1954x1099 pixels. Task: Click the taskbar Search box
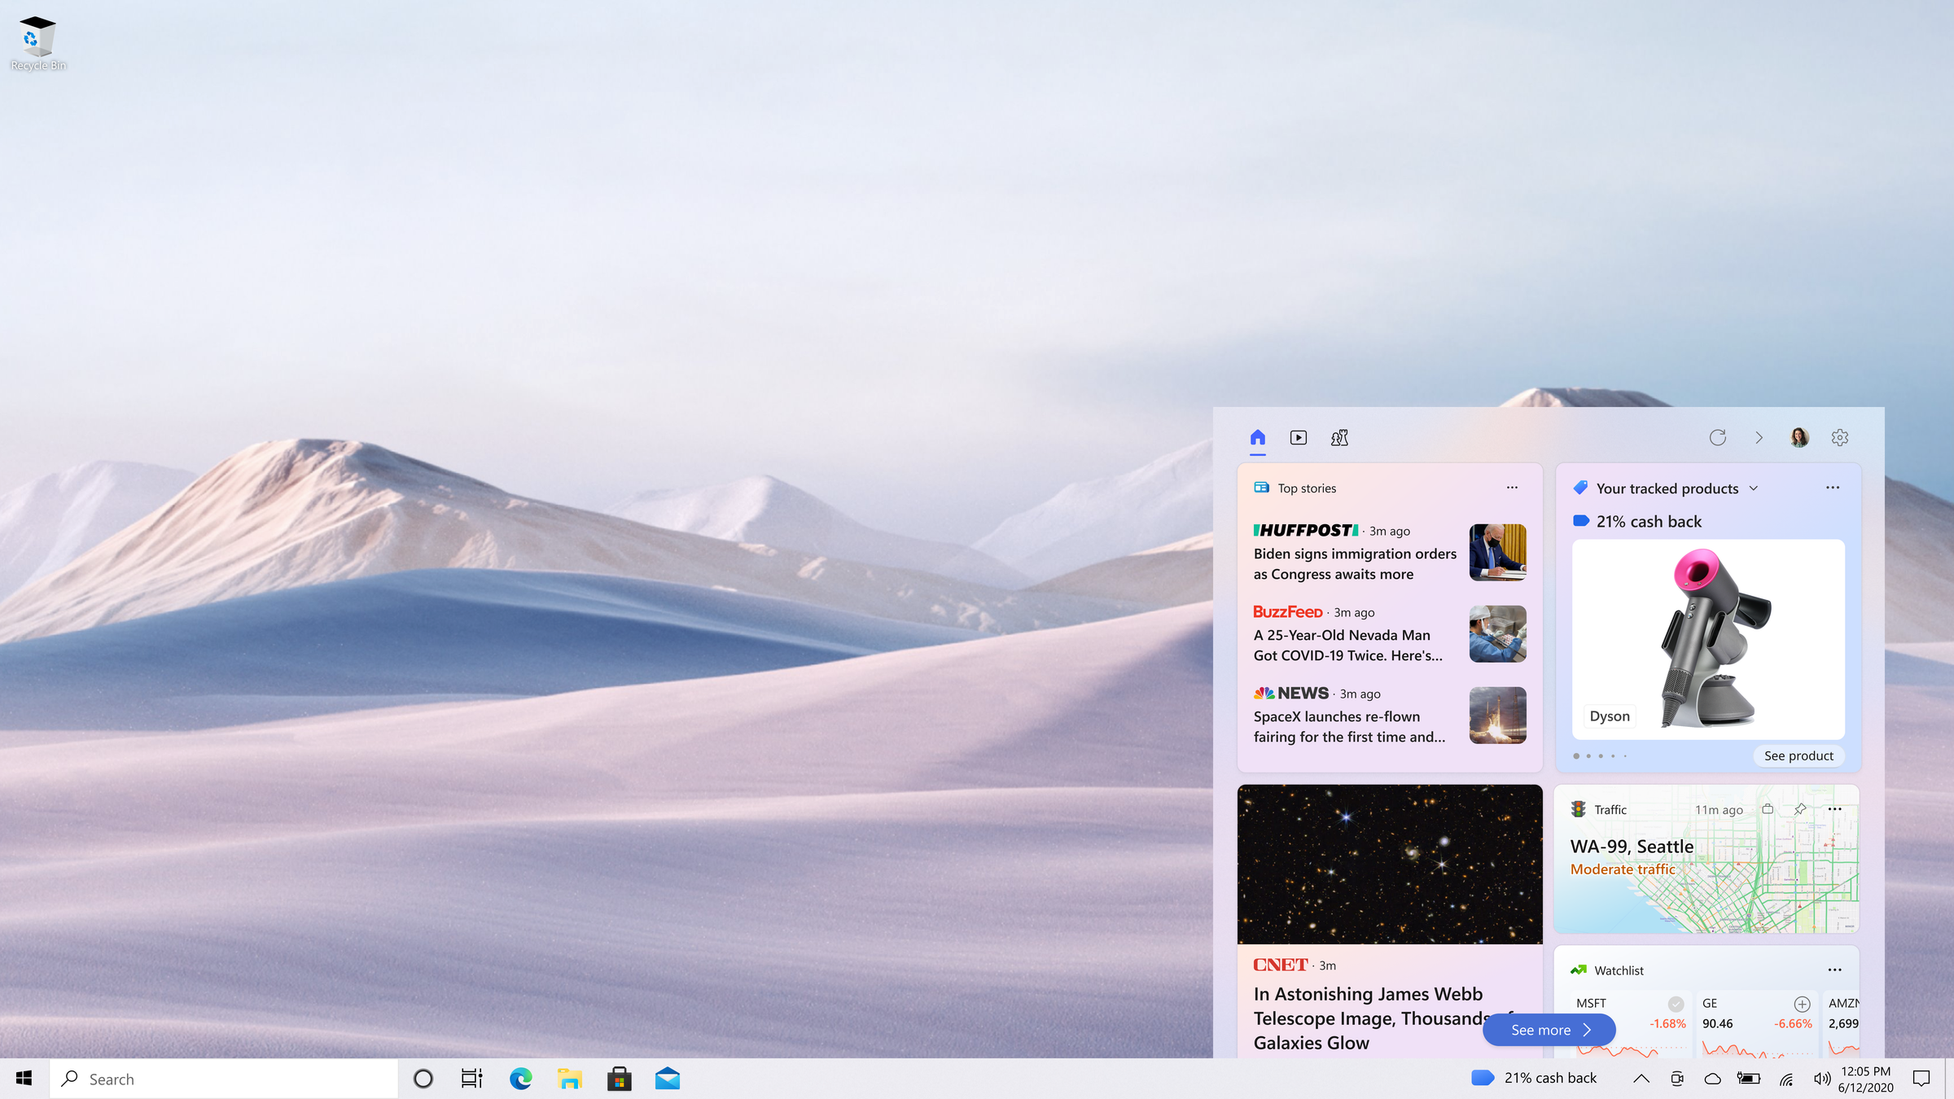click(x=224, y=1079)
